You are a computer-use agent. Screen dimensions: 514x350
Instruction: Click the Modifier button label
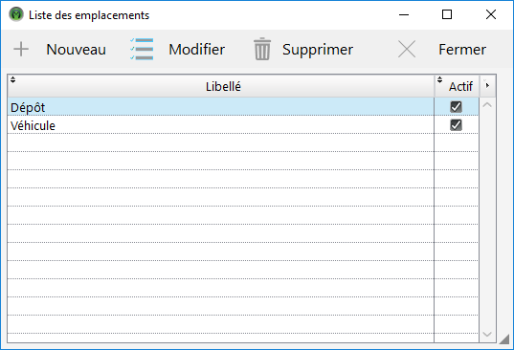coord(196,50)
